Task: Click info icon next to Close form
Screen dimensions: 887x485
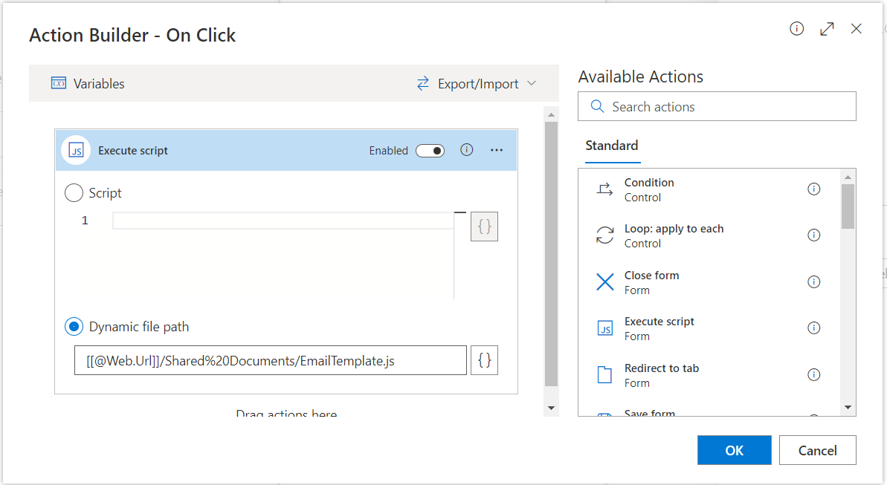Action: [813, 282]
